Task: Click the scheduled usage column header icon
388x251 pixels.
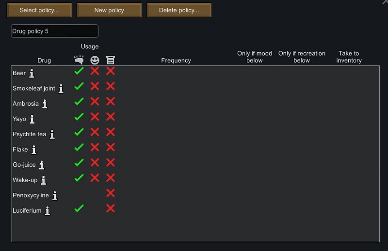Action: [111, 60]
